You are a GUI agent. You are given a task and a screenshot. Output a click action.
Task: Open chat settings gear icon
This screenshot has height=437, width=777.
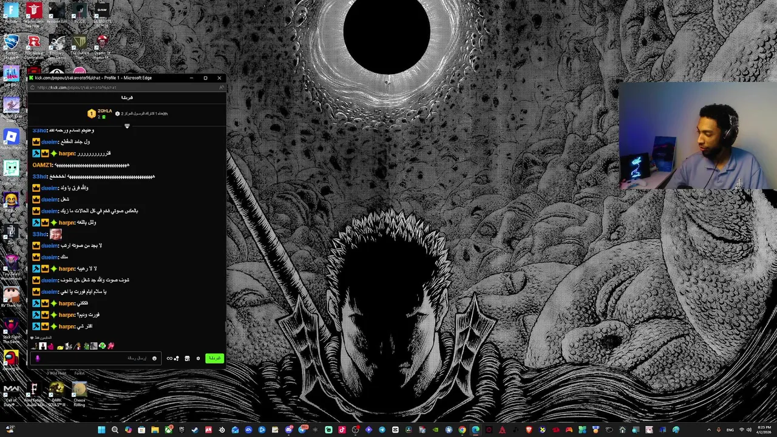tap(198, 358)
